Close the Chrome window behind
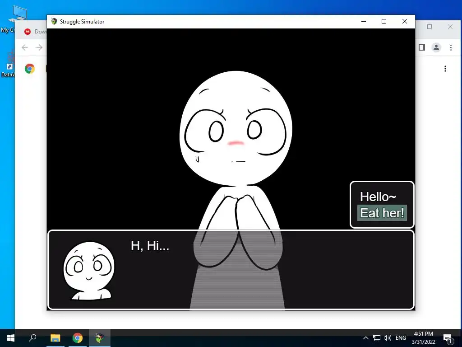The height and width of the screenshot is (347, 462). click(450, 27)
